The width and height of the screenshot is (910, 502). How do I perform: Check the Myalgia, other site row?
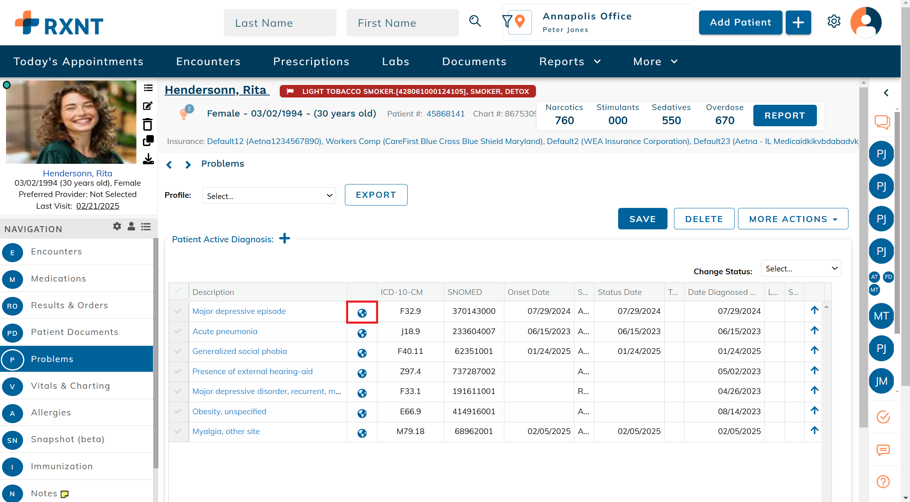pos(178,431)
